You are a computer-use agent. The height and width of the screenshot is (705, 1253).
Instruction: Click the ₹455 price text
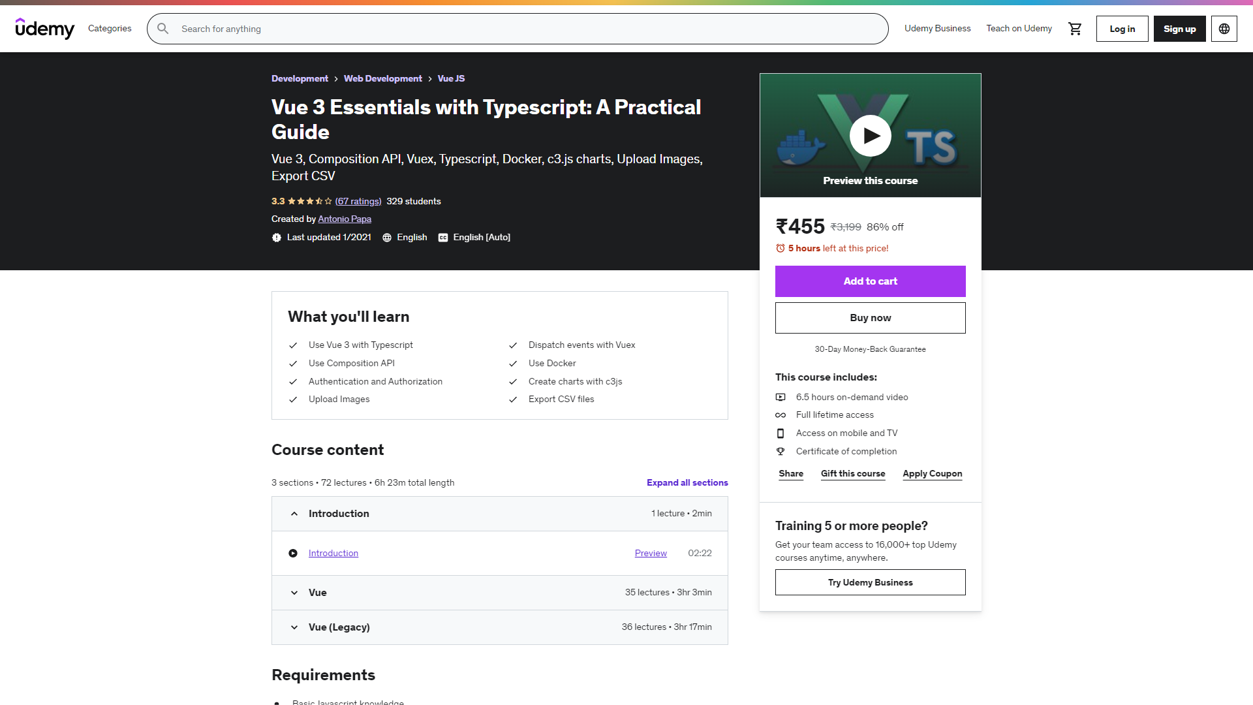point(800,227)
